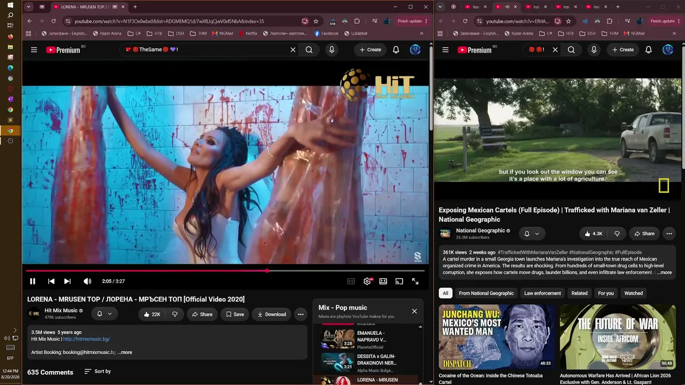This screenshot has height=385, width=685.
Task: Select the Related chip
Action: click(x=580, y=293)
